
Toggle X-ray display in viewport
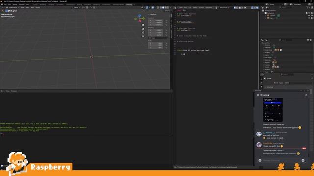pyautogui.click(x=158, y=8)
